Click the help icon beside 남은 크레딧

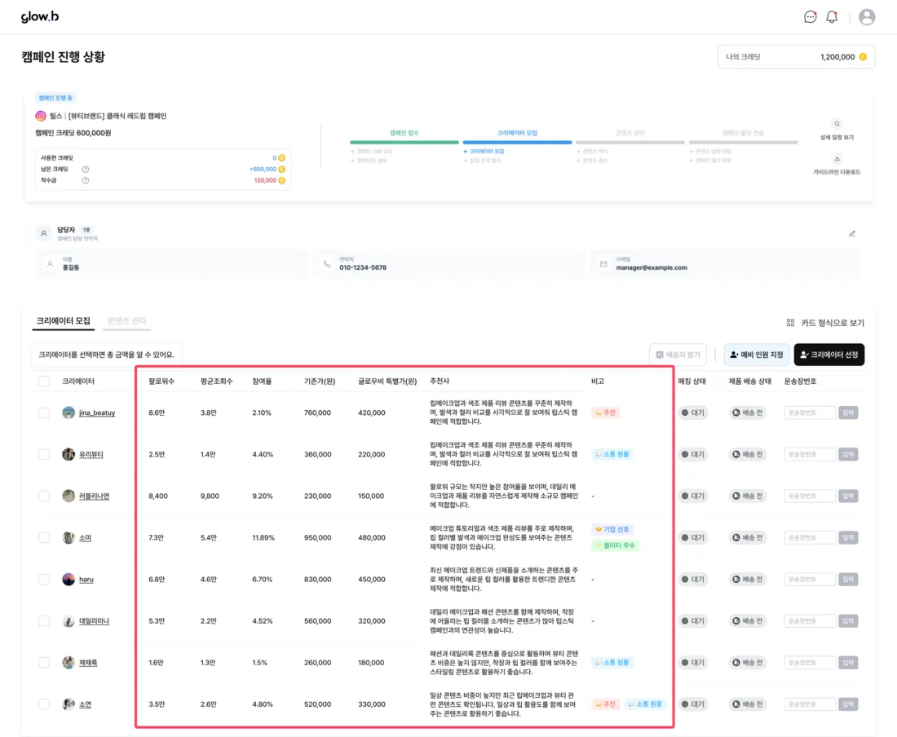point(86,170)
